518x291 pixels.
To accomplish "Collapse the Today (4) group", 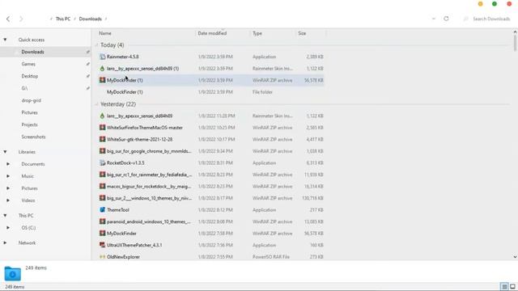I will 96,45.
